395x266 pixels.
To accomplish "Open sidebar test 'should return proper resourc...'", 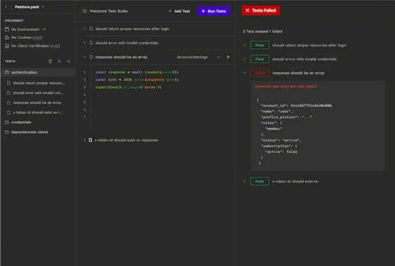I will (39, 83).
